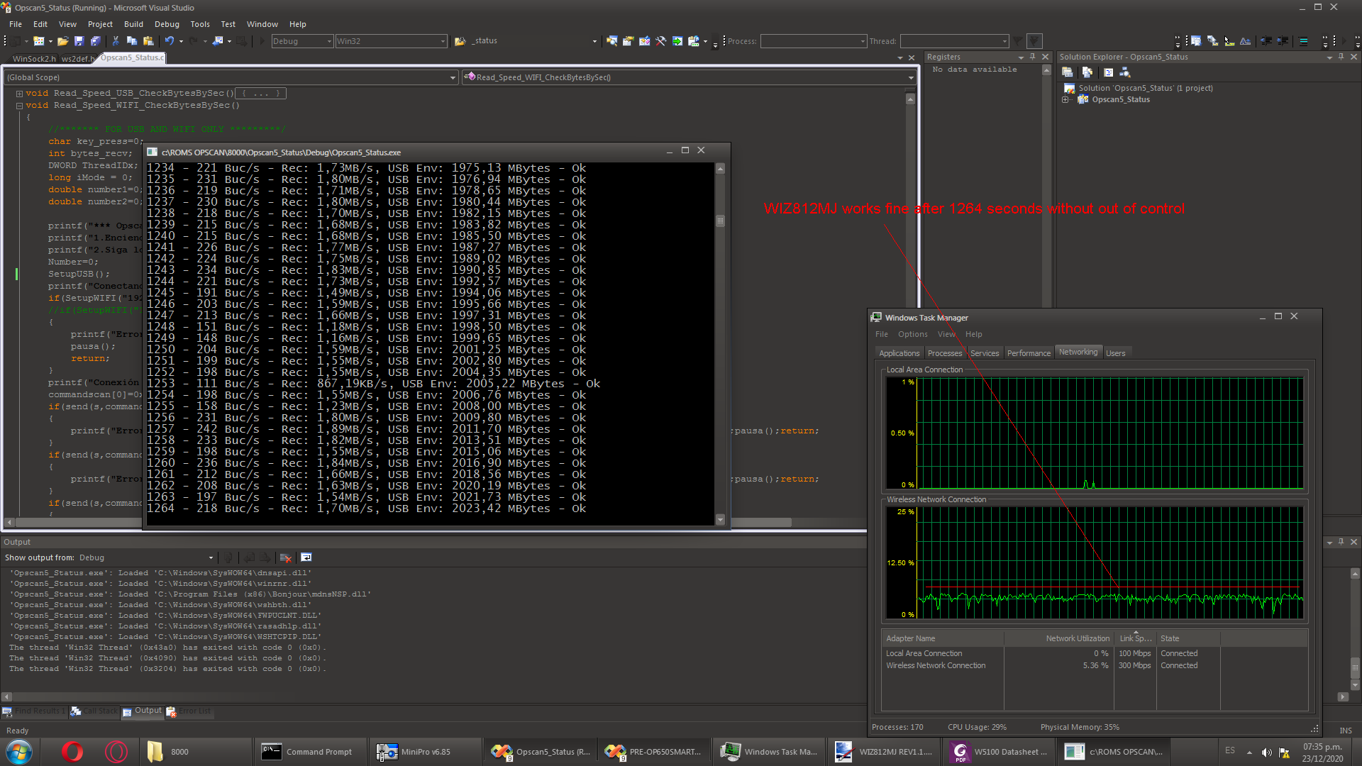Increase line indent toolbar icon
This screenshot has height=766, width=1362.
click(1283, 41)
